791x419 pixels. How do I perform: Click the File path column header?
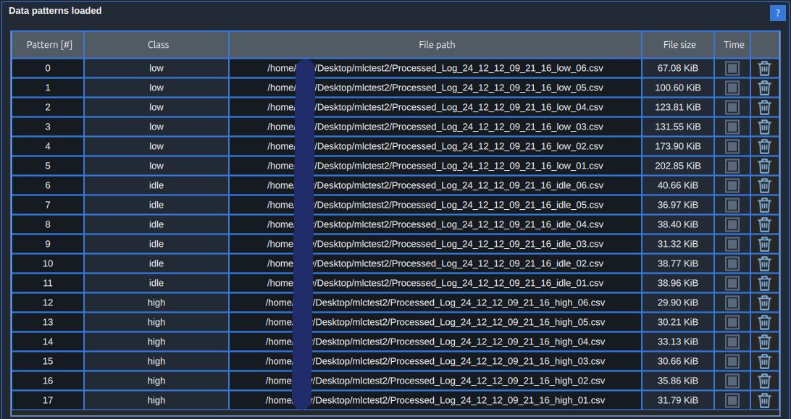click(436, 44)
